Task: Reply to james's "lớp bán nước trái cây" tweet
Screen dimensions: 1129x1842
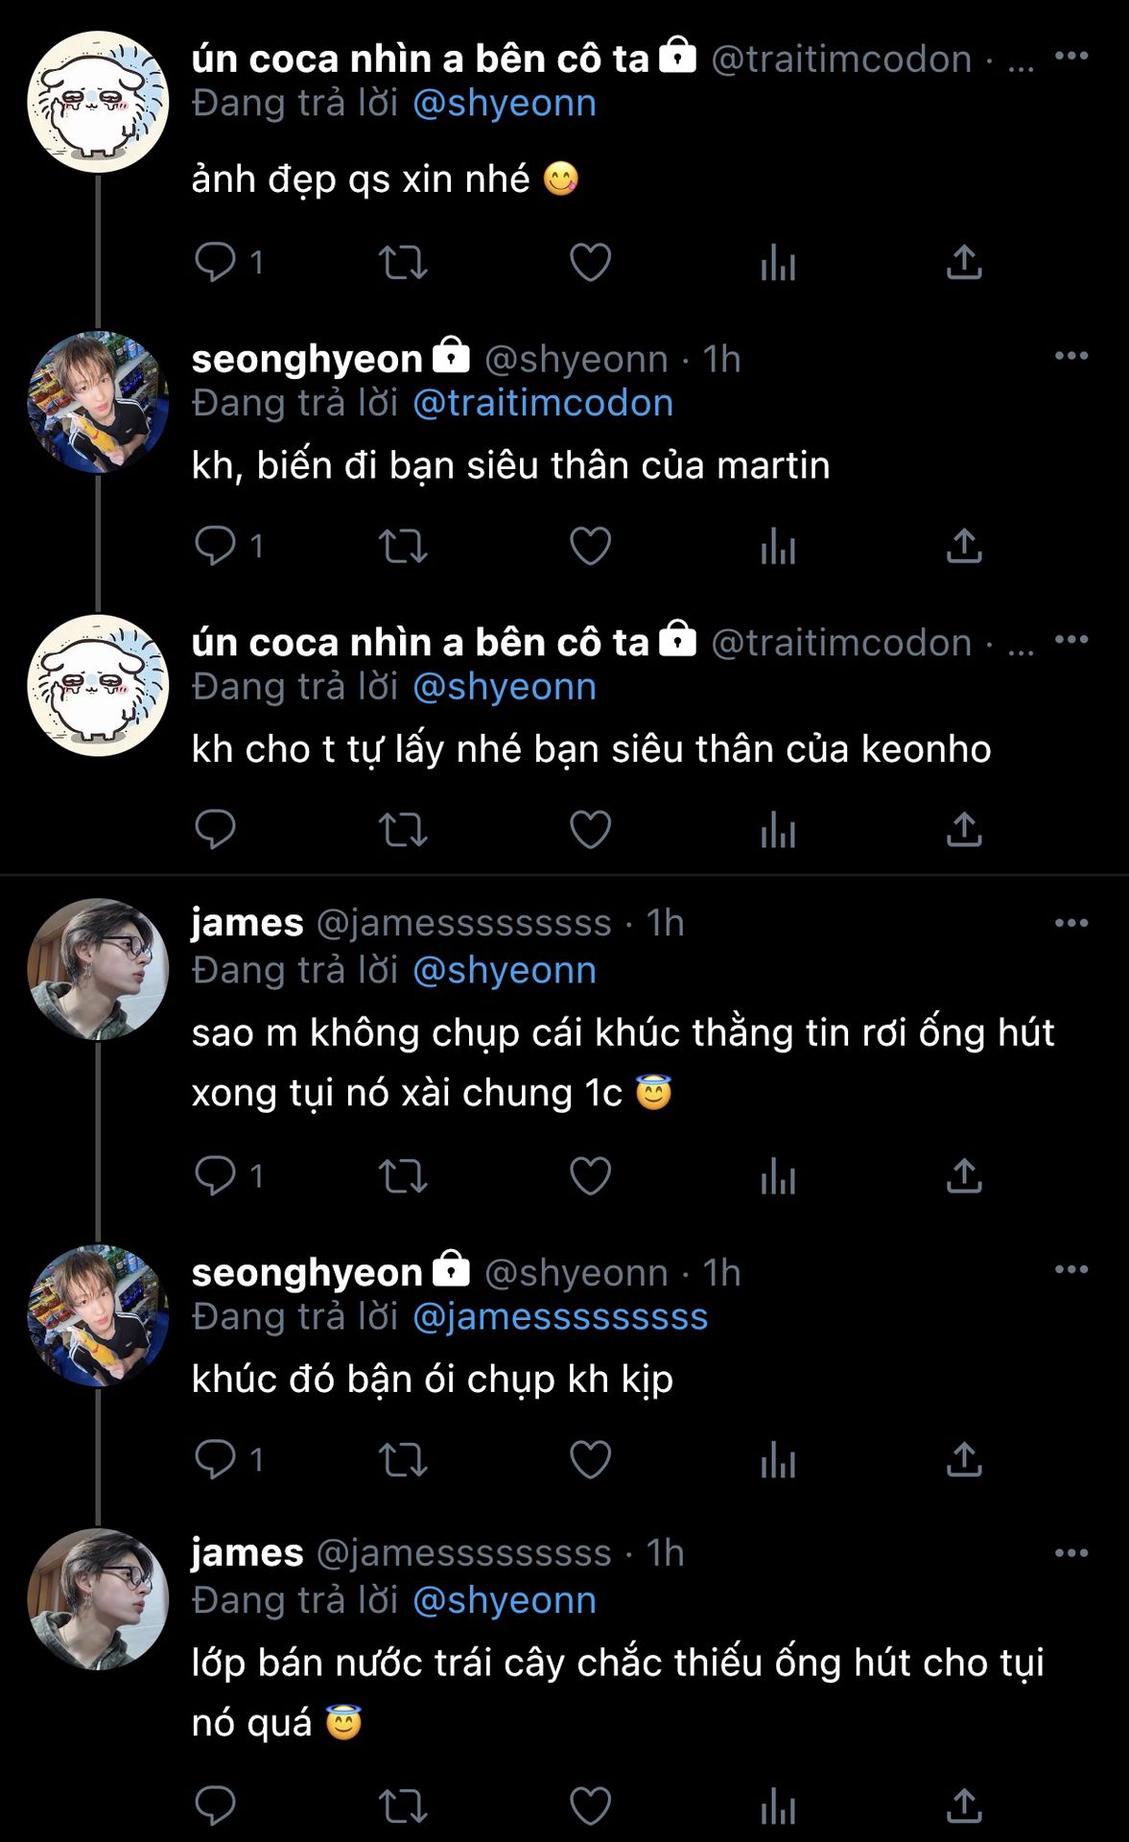Action: [x=216, y=1807]
